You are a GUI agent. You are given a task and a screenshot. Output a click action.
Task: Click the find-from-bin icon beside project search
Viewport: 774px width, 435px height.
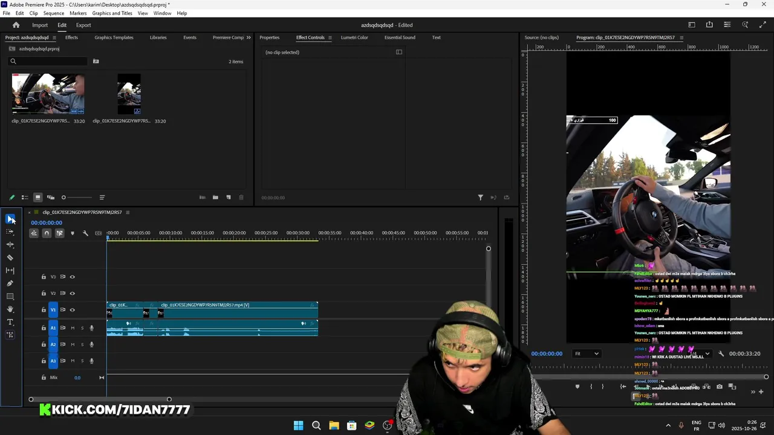pyautogui.click(x=96, y=61)
